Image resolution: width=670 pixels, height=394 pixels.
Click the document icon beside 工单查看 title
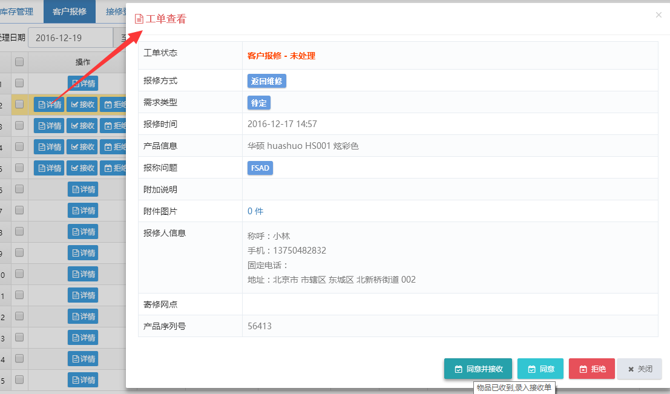pyautogui.click(x=139, y=19)
